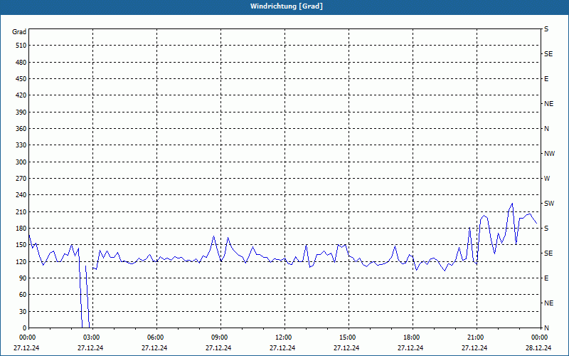This screenshot has width=569, height=356.
Task: Click the Windrichtung [Grad] chart title
Action: point(287,6)
